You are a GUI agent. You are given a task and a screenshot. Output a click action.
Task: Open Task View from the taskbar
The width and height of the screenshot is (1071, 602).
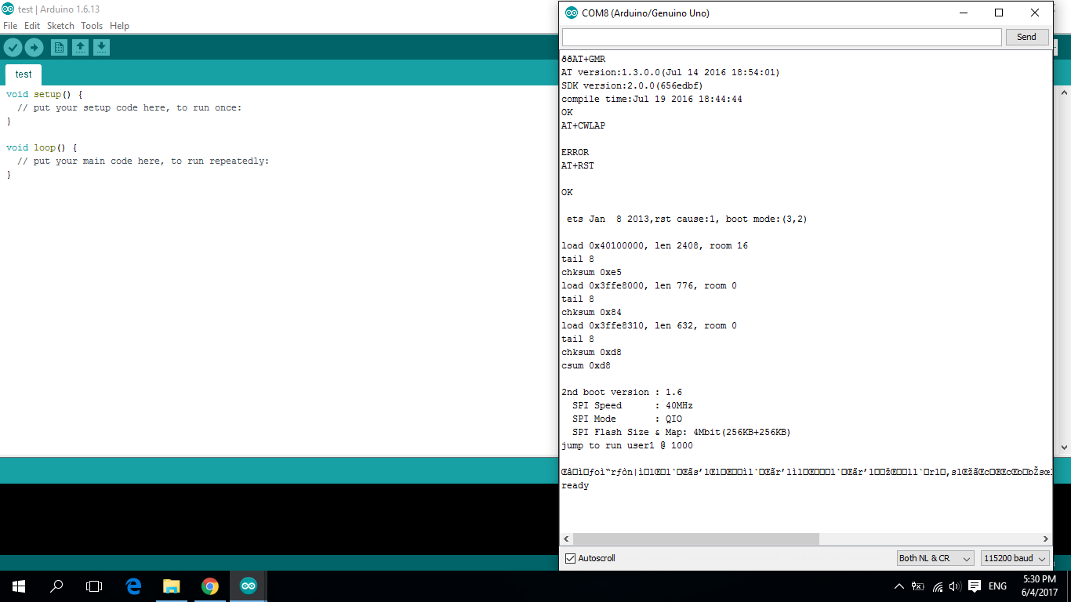(94, 586)
